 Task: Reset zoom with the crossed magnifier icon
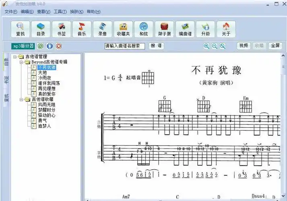[x=223, y=46]
